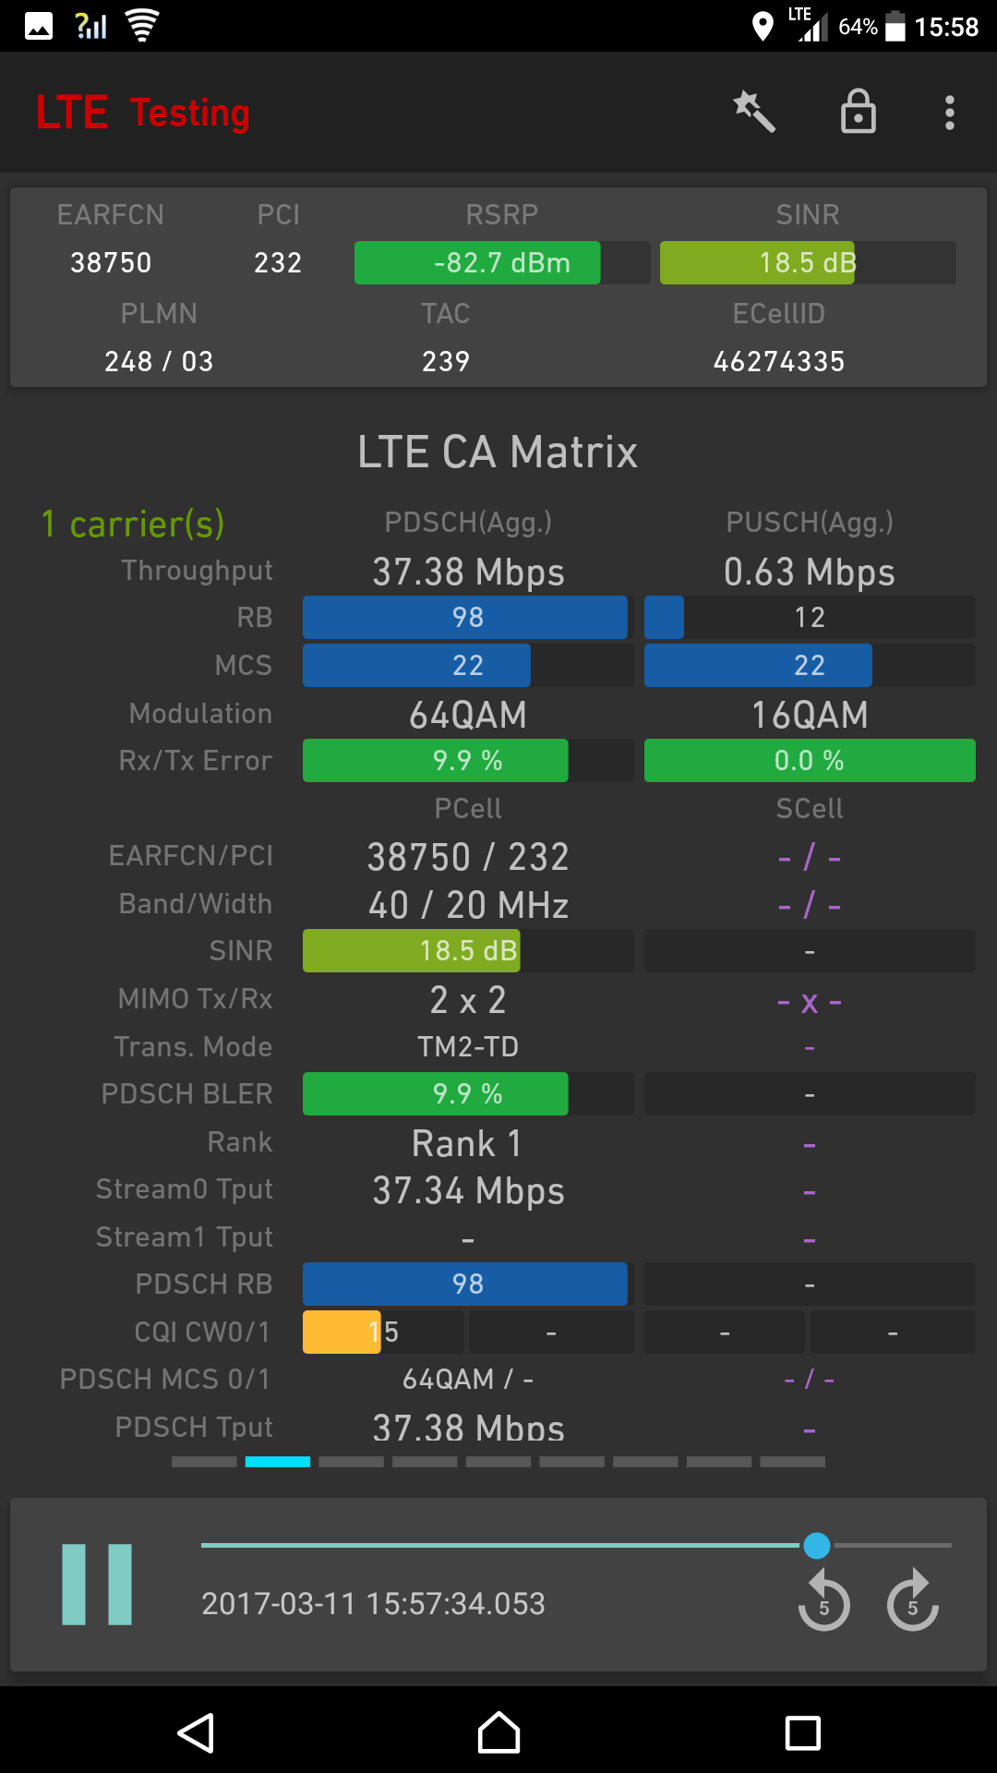Open the three-dot overflow menu
Screen dimensions: 997x1773
(x=949, y=113)
